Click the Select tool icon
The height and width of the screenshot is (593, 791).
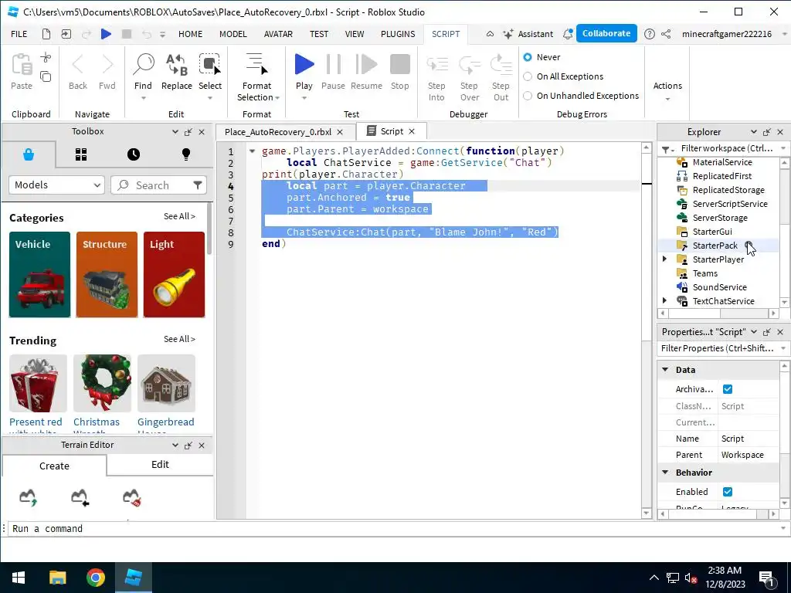tap(210, 65)
